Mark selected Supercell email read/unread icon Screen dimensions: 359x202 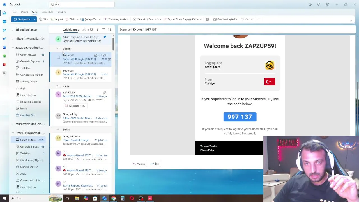tap(96, 55)
